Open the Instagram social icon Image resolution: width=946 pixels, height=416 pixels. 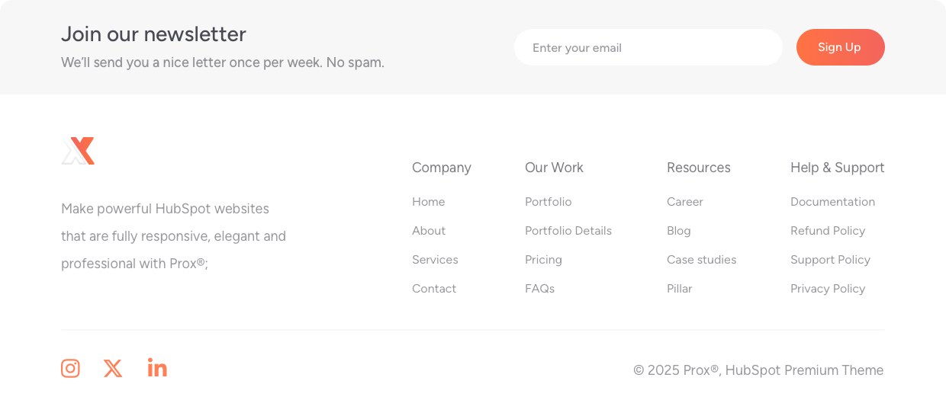(70, 369)
